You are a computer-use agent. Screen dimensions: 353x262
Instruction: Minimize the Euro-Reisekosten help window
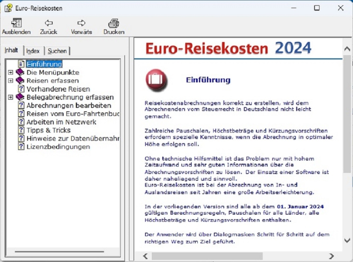click(x=294, y=8)
